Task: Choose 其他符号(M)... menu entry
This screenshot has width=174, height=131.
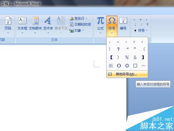Action: coord(127,74)
